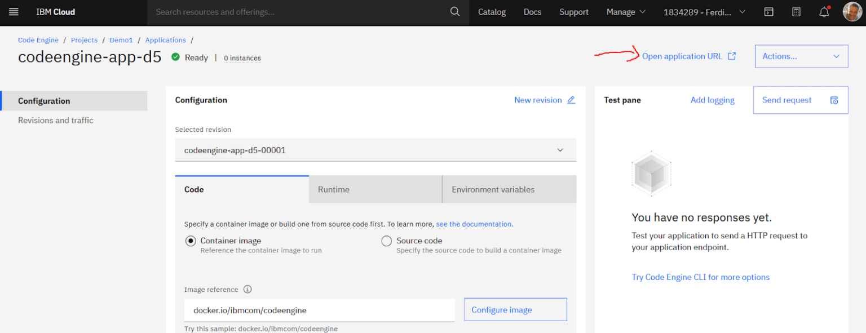
Task: Click the New revision edit pencil
Action: coord(571,100)
